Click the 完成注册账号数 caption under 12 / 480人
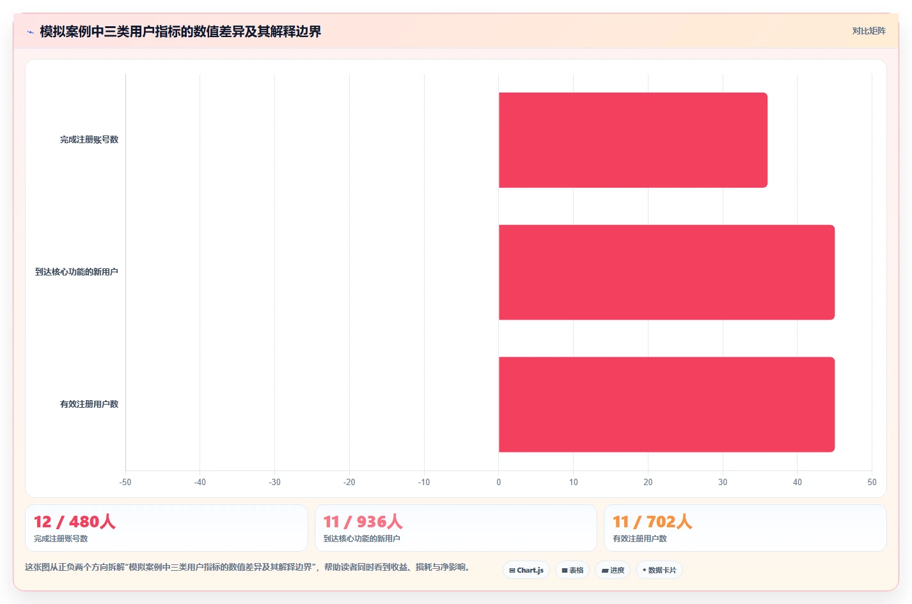The image size is (912, 604). pos(61,539)
